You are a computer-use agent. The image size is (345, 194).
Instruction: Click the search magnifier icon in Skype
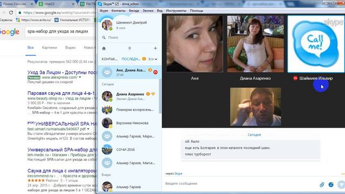(104, 38)
